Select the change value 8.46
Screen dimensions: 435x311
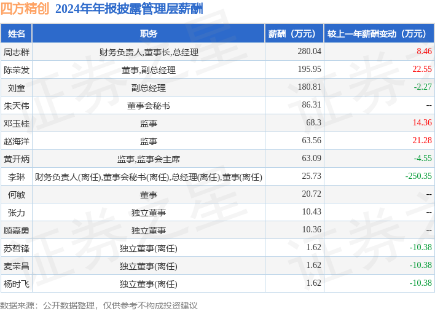pos(424,52)
